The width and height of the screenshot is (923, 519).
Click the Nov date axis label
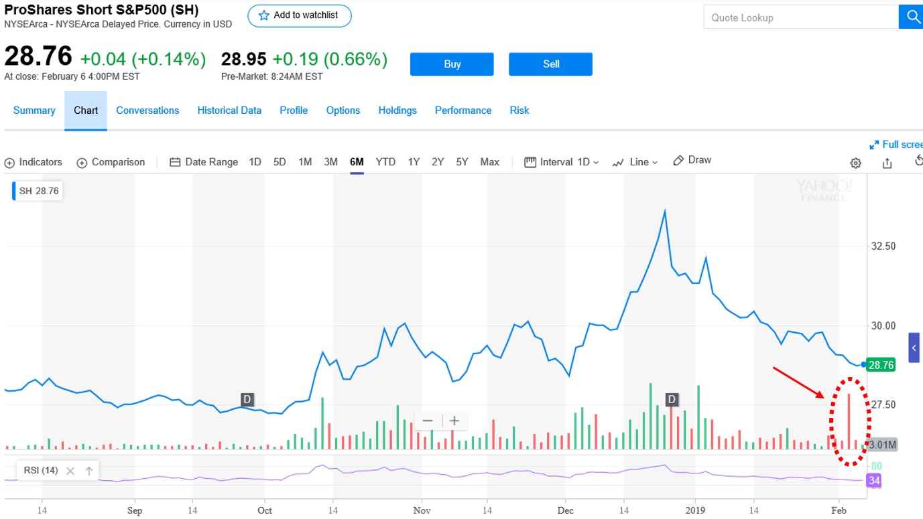(422, 510)
